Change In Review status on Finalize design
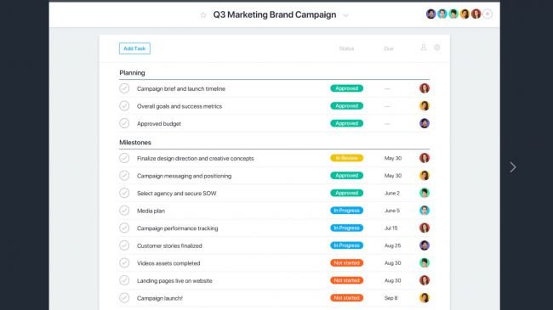This screenshot has height=310, width=553. tap(346, 158)
